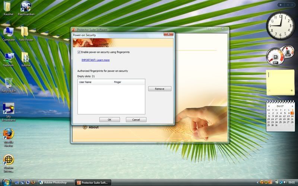Open the IMPORTANT: Learn more link
Image resolution: width=298 pixels, height=186 pixels.
[95, 60]
